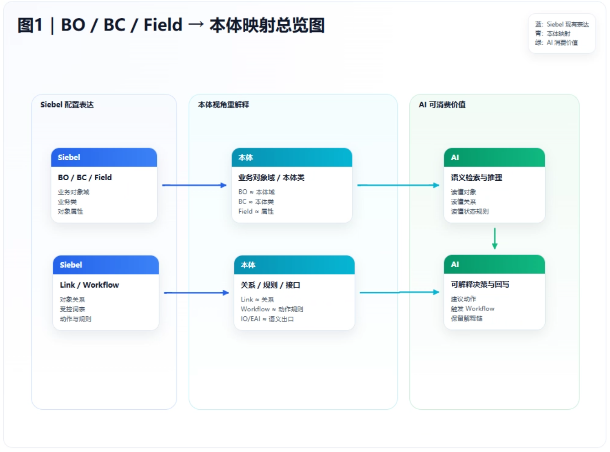Click the AI header above '语义检索与推理'

click(x=495, y=157)
